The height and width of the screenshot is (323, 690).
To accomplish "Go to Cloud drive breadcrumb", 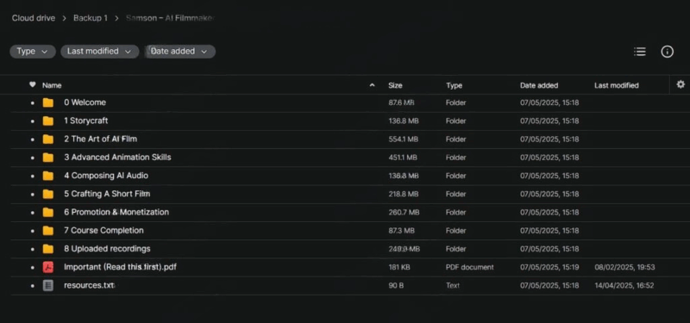I will pyautogui.click(x=34, y=18).
